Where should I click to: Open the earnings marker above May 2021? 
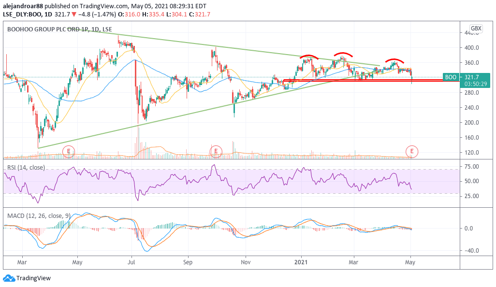pos(412,151)
